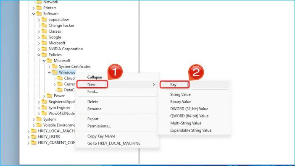
Task: Expand the NVIDIA Corporation key
Action: coord(39,49)
